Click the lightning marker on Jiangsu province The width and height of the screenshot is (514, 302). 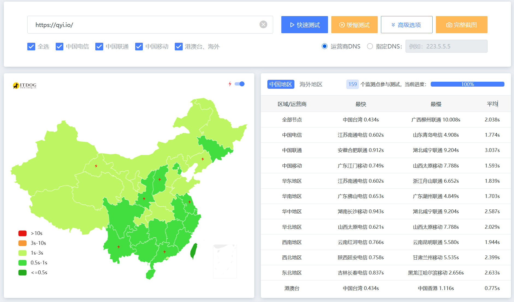(x=190, y=202)
